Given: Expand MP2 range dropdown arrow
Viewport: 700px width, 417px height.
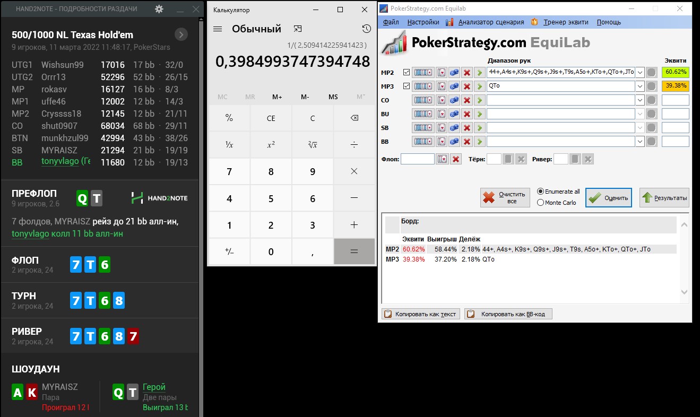Looking at the screenshot, I should (639, 72).
